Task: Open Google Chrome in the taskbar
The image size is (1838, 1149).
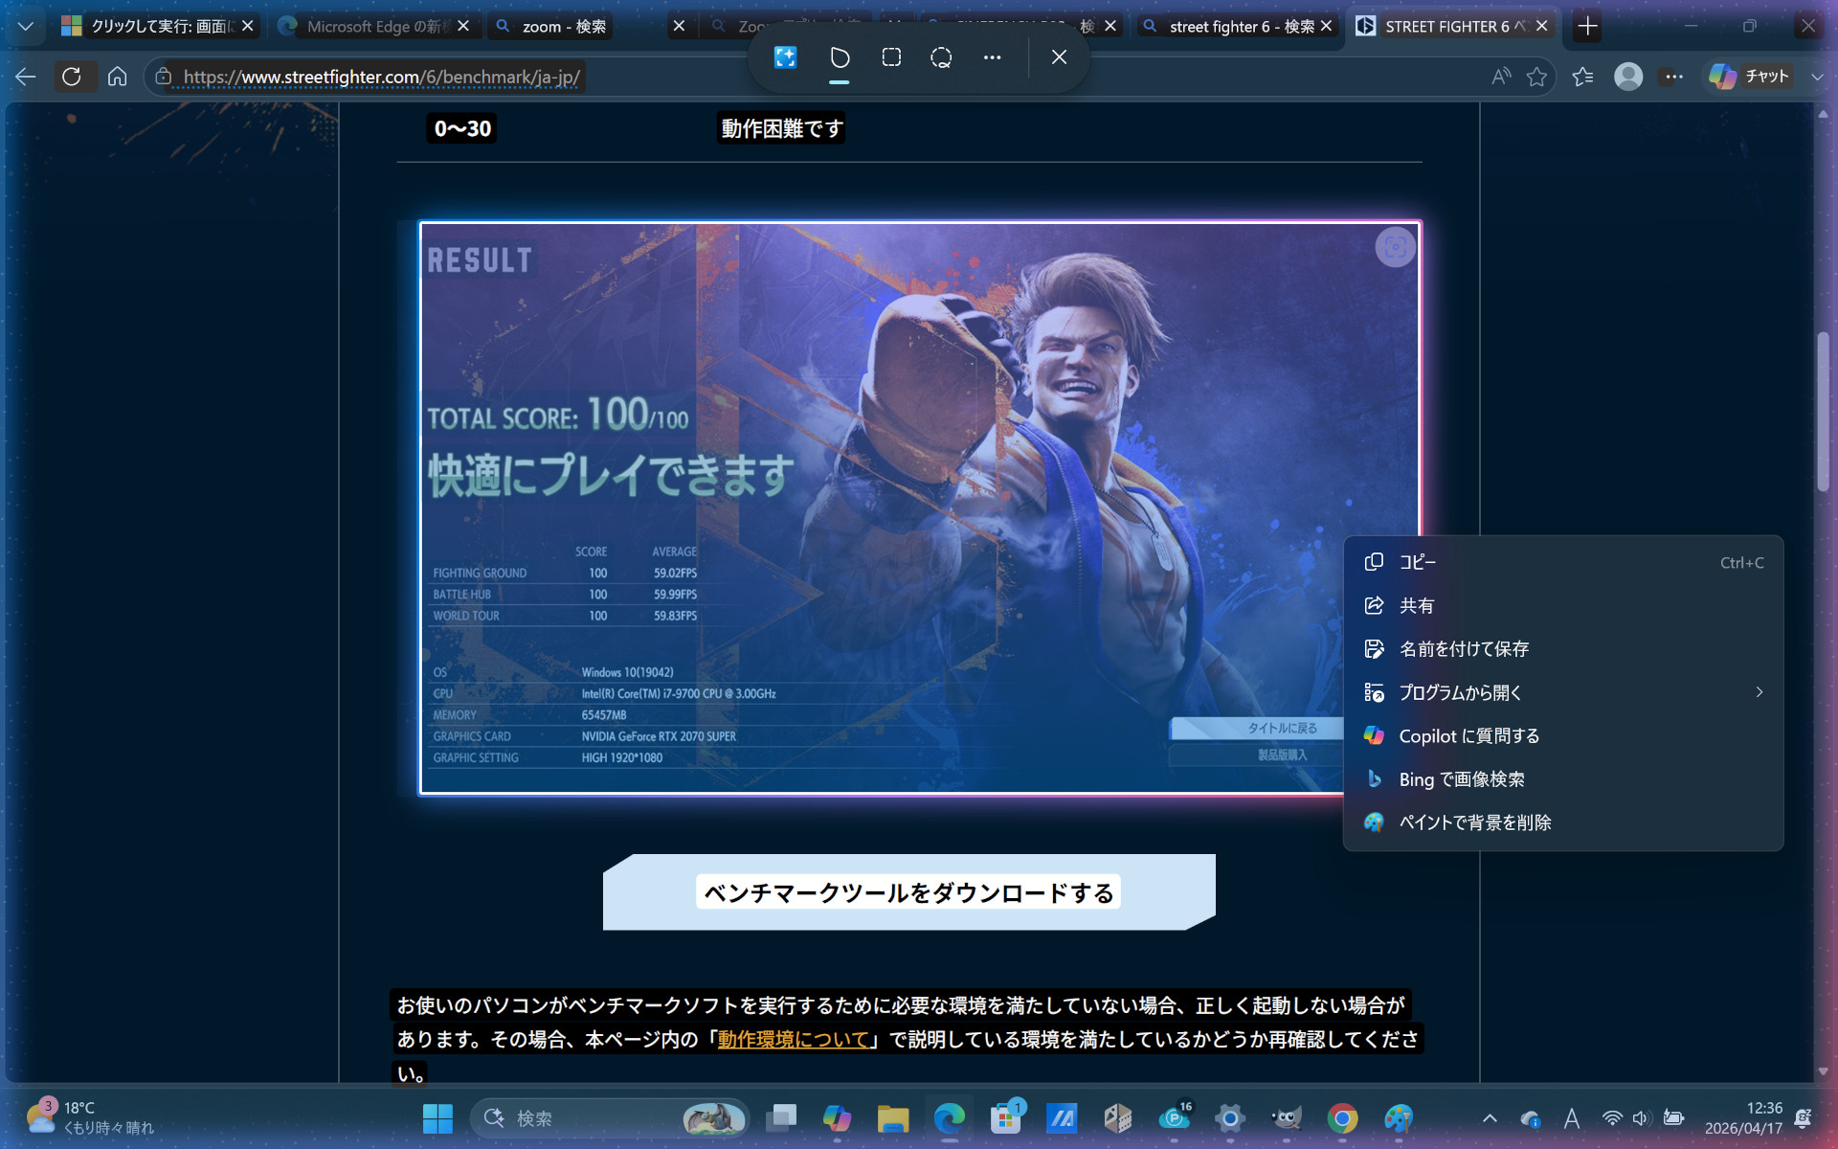Action: (x=1342, y=1117)
